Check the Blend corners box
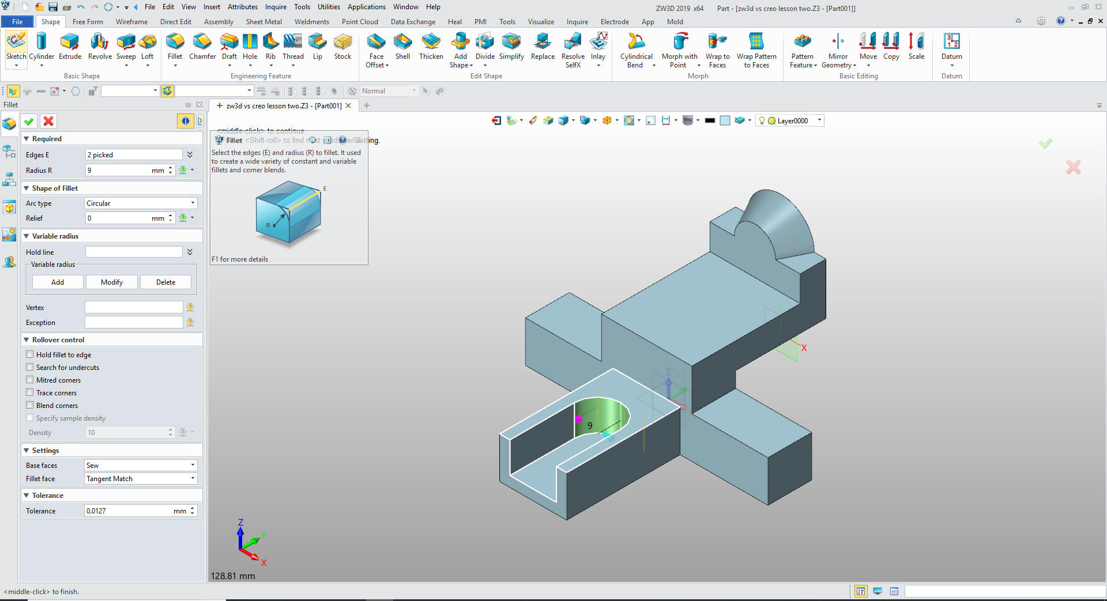Screen dimensions: 1107x601 (x=30, y=405)
